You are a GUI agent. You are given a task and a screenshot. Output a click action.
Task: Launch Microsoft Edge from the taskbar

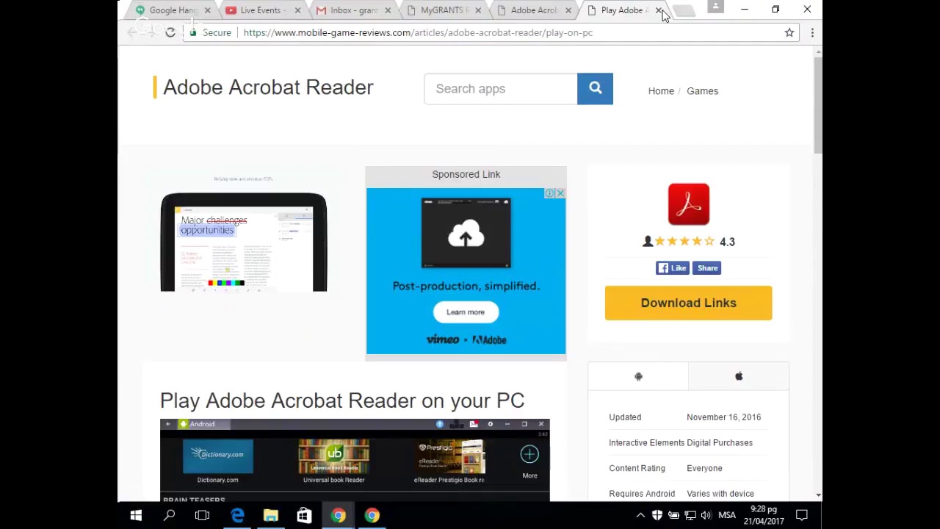pyautogui.click(x=237, y=516)
